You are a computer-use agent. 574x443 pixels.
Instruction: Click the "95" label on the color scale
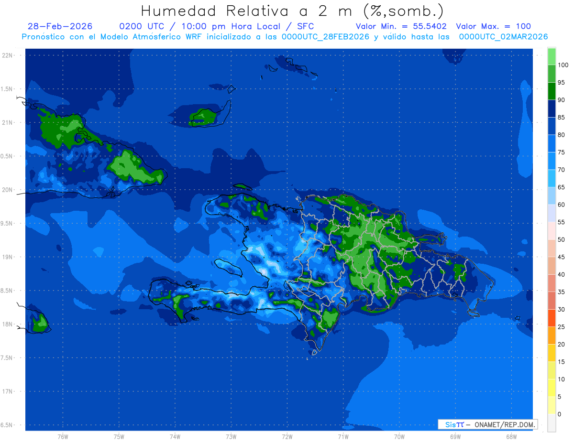[562, 82]
